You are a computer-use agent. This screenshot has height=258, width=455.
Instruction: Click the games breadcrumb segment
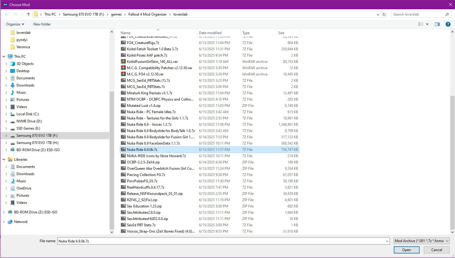116,14
